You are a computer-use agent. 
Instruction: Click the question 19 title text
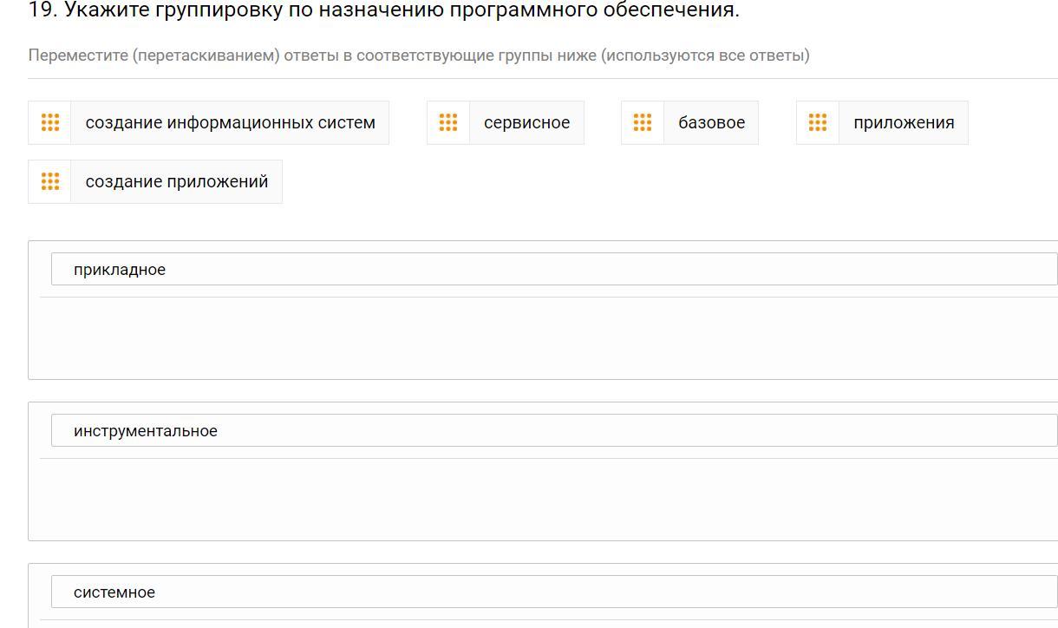tap(384, 10)
